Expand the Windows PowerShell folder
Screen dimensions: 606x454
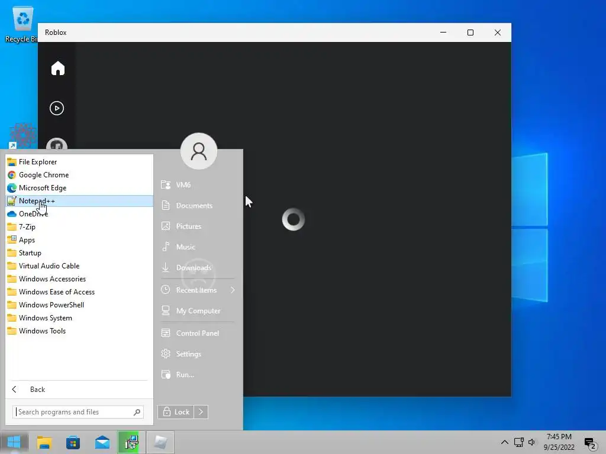pos(79,305)
